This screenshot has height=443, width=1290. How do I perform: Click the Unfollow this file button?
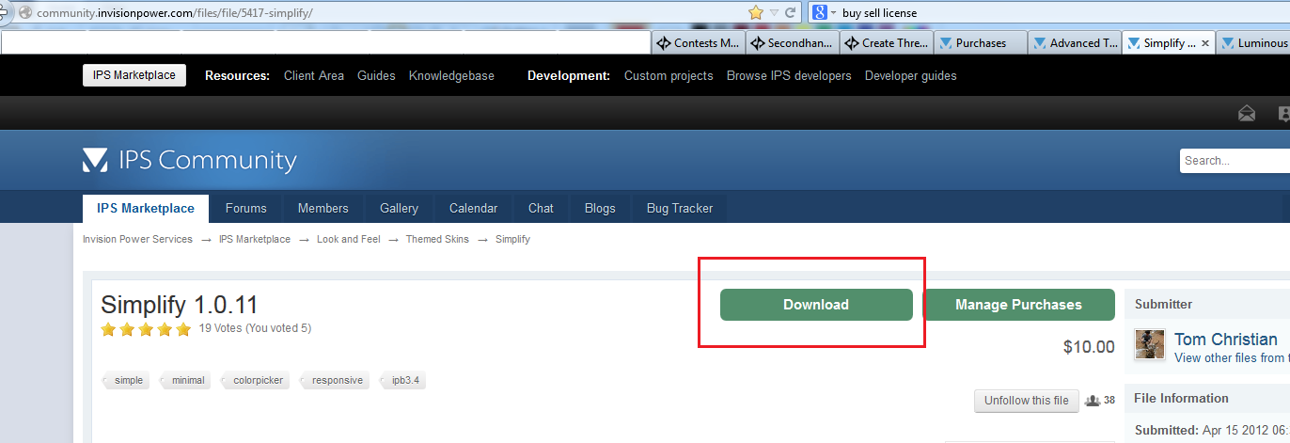click(1027, 401)
